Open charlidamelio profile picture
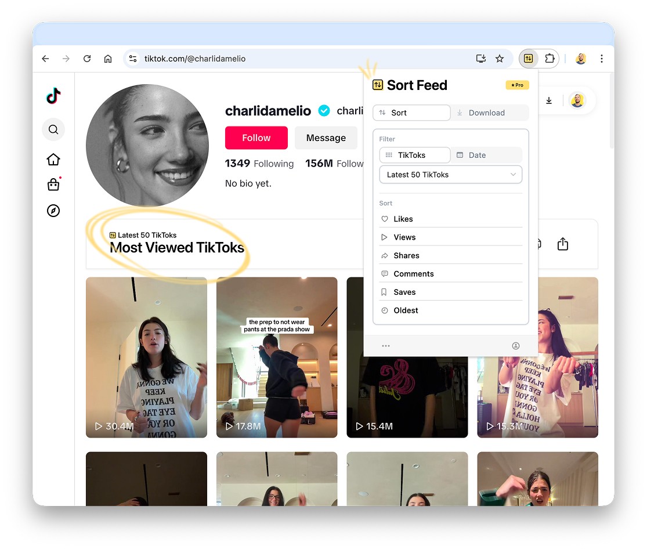Screen dimensions: 647x549 (x=147, y=145)
